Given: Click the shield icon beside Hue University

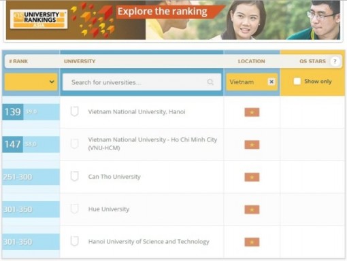Looking at the screenshot, I should tap(74, 209).
